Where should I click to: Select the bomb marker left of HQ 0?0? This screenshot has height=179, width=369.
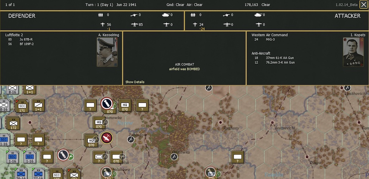click(107, 104)
